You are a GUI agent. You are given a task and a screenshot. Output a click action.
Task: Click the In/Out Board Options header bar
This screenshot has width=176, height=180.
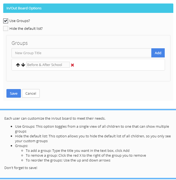coord(88,8)
